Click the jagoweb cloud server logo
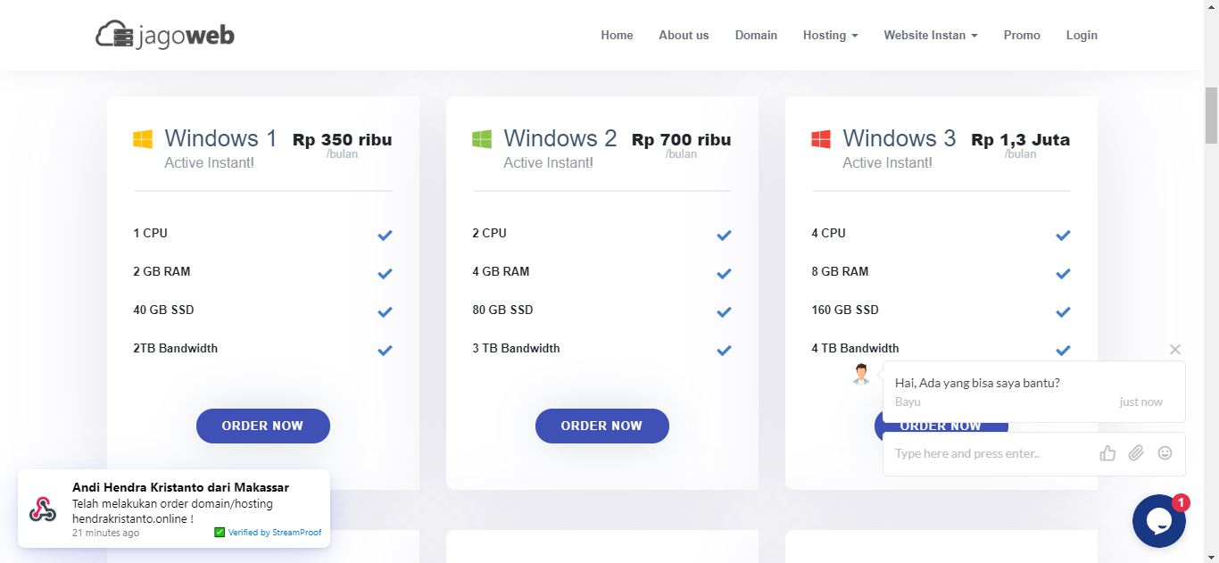 click(165, 35)
